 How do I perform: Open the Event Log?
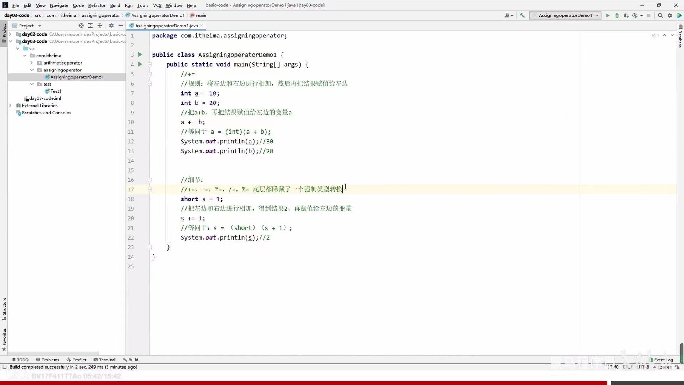pos(663,360)
